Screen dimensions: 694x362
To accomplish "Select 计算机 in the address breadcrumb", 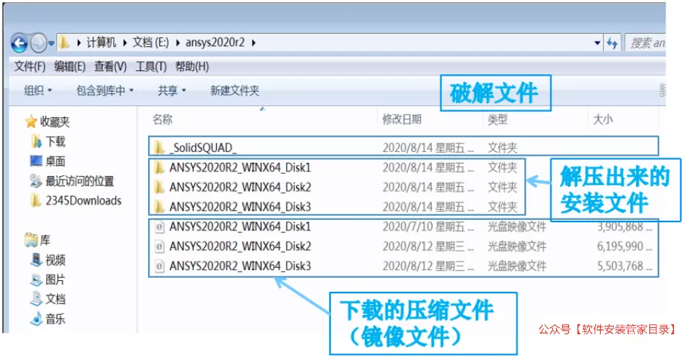I will 101,42.
